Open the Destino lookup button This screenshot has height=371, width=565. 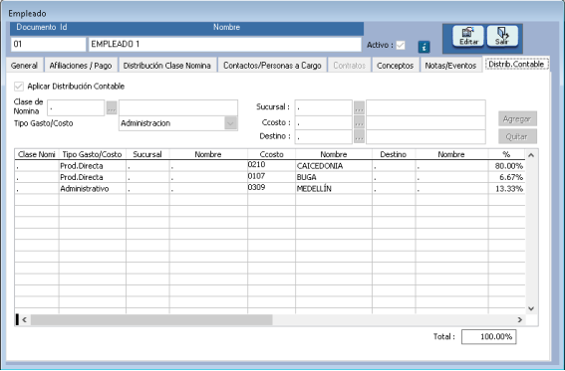click(359, 136)
